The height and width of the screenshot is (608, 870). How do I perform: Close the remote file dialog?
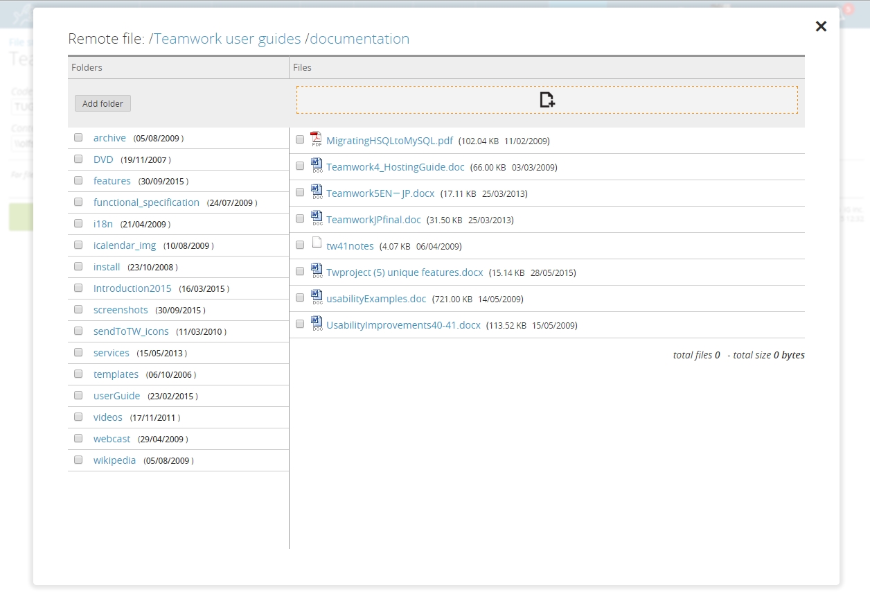pos(821,26)
